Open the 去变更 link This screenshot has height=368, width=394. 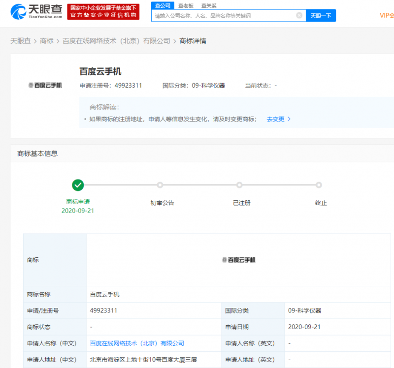[x=275, y=119]
